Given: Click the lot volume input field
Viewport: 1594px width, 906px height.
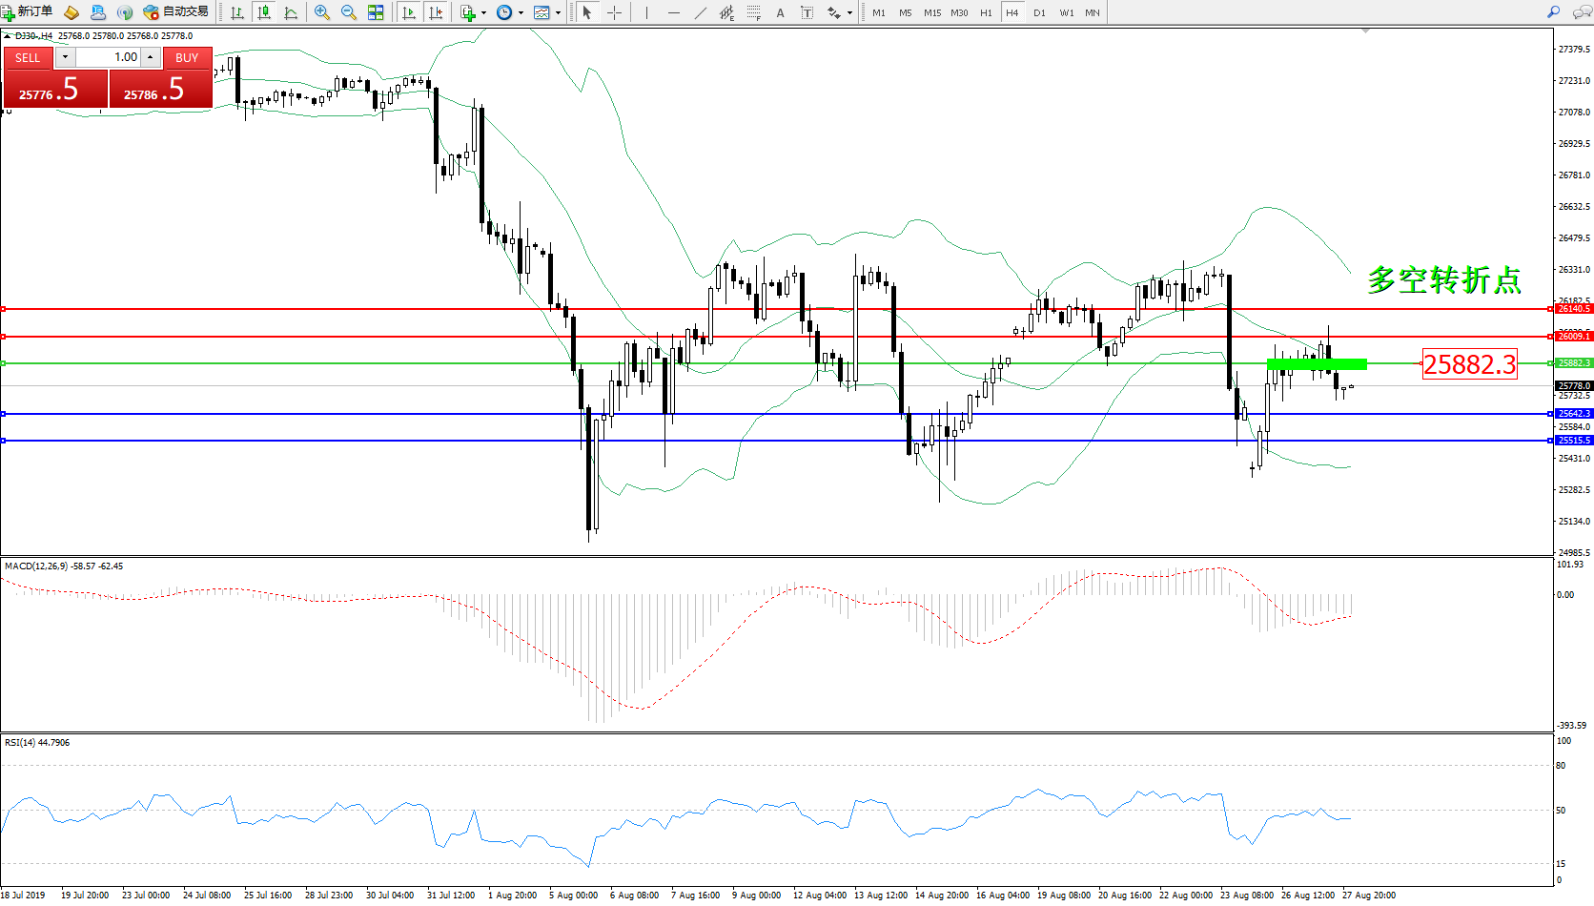Looking at the screenshot, I should click(108, 57).
